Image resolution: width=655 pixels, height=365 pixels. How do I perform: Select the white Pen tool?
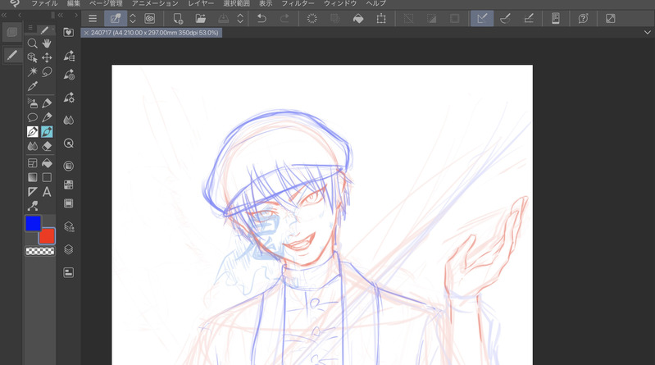point(32,132)
